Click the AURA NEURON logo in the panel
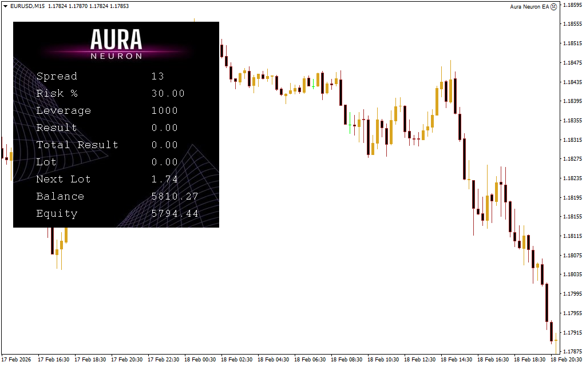 (116, 43)
